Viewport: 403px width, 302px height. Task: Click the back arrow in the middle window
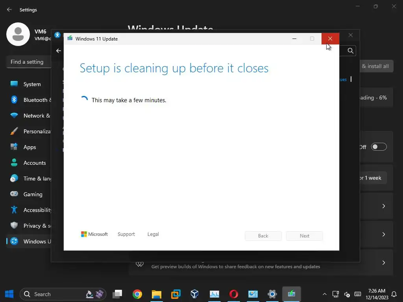coord(59,51)
